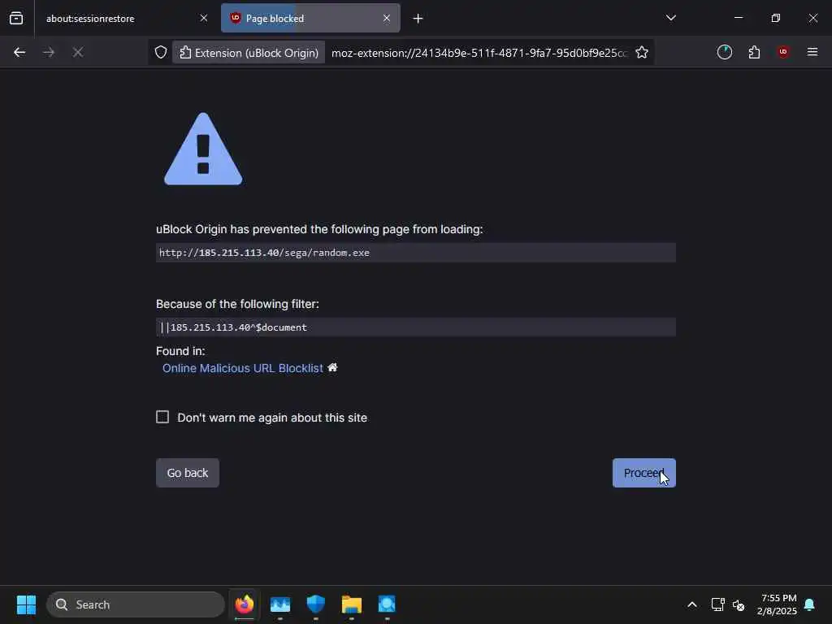The width and height of the screenshot is (832, 624).
Task: Close the Page blocked tab
Action: pos(387,18)
